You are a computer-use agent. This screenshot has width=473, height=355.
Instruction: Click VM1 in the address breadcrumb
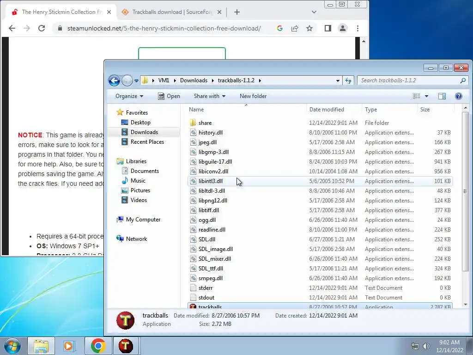tap(164, 80)
